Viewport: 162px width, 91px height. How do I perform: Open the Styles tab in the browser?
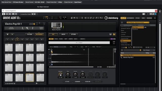[137, 18]
